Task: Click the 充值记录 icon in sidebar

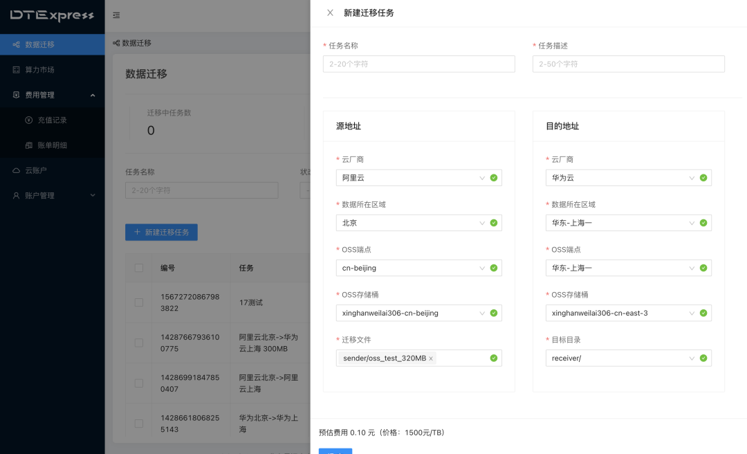Action: coord(29,120)
